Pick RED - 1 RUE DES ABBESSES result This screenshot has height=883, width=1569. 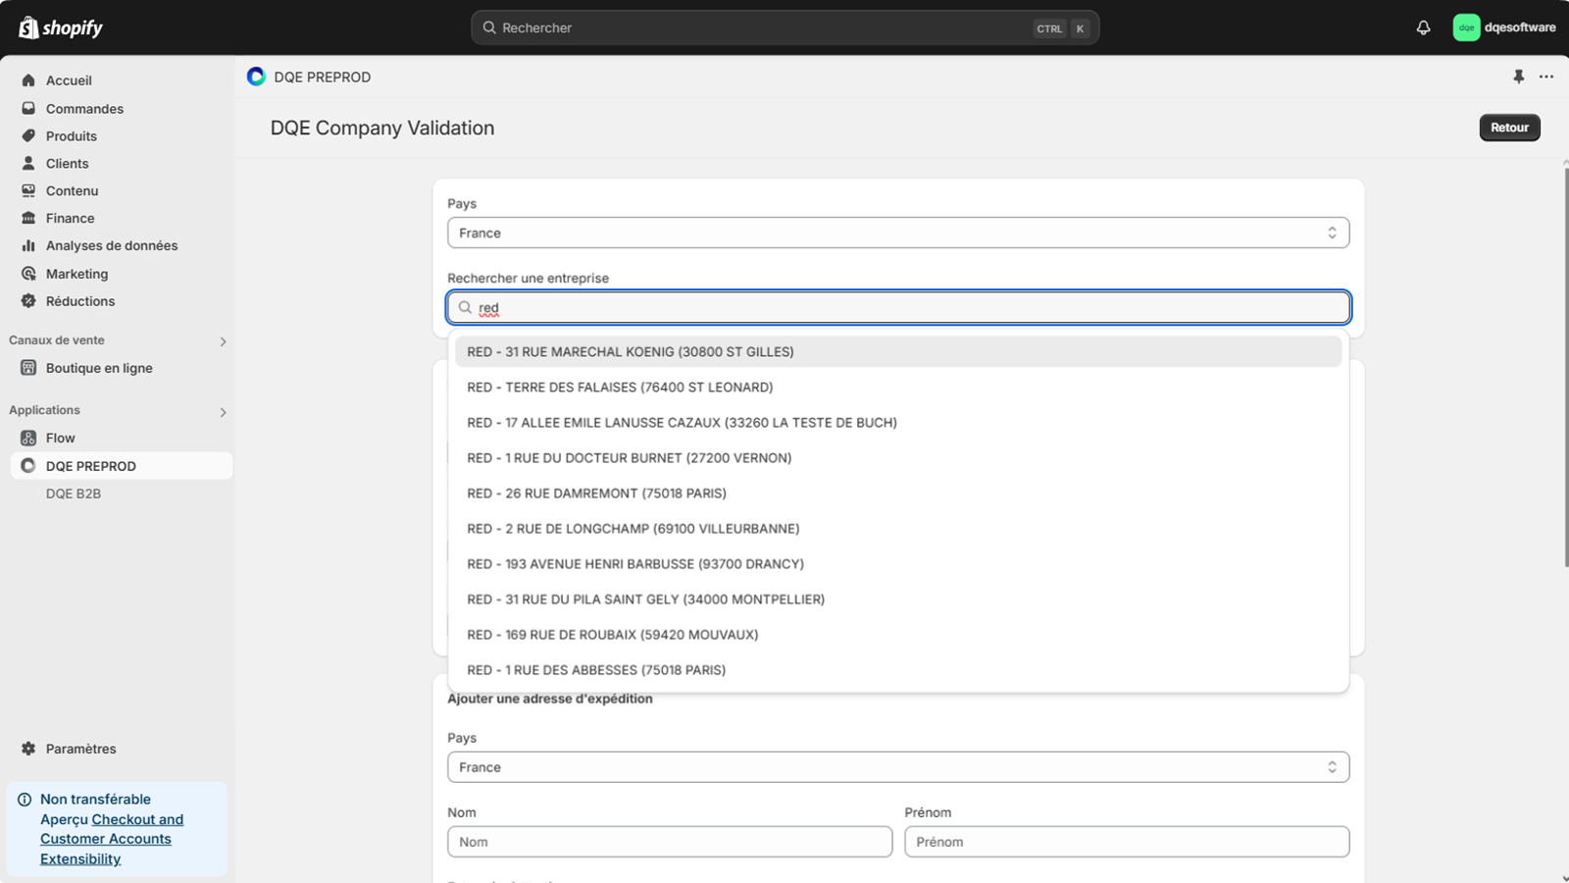pyautogui.click(x=898, y=669)
